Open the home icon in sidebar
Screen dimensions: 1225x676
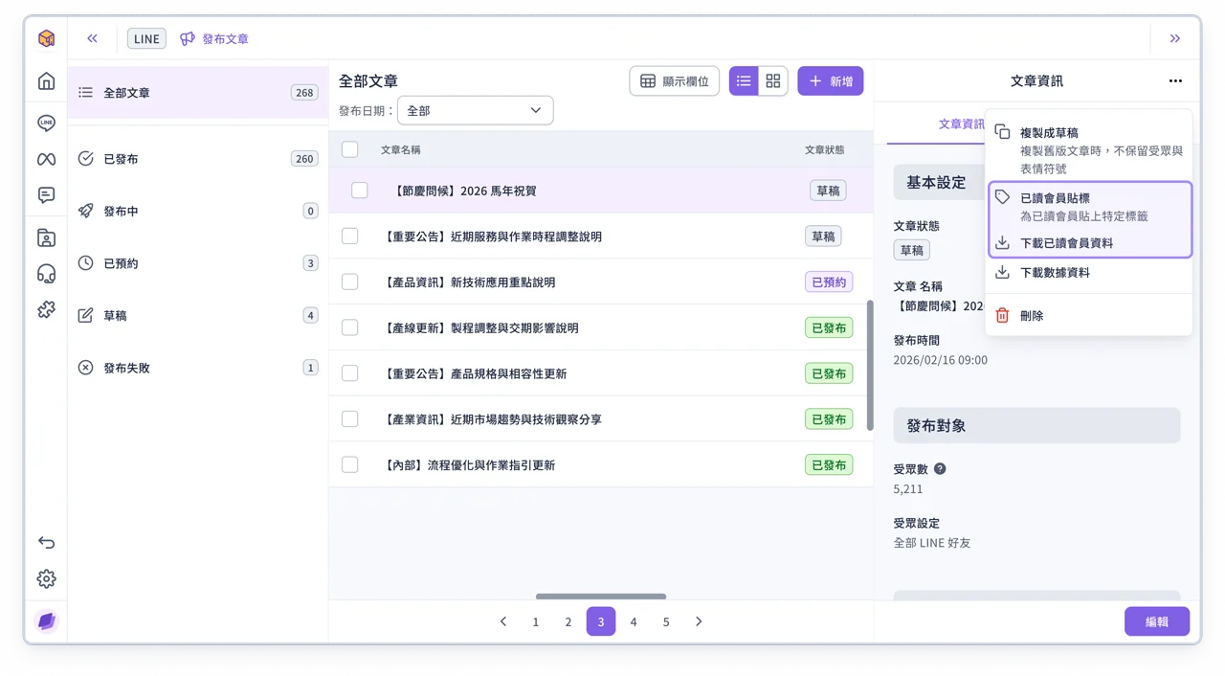[46, 81]
